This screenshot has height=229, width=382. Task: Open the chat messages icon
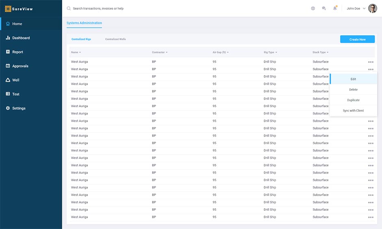[324, 9]
